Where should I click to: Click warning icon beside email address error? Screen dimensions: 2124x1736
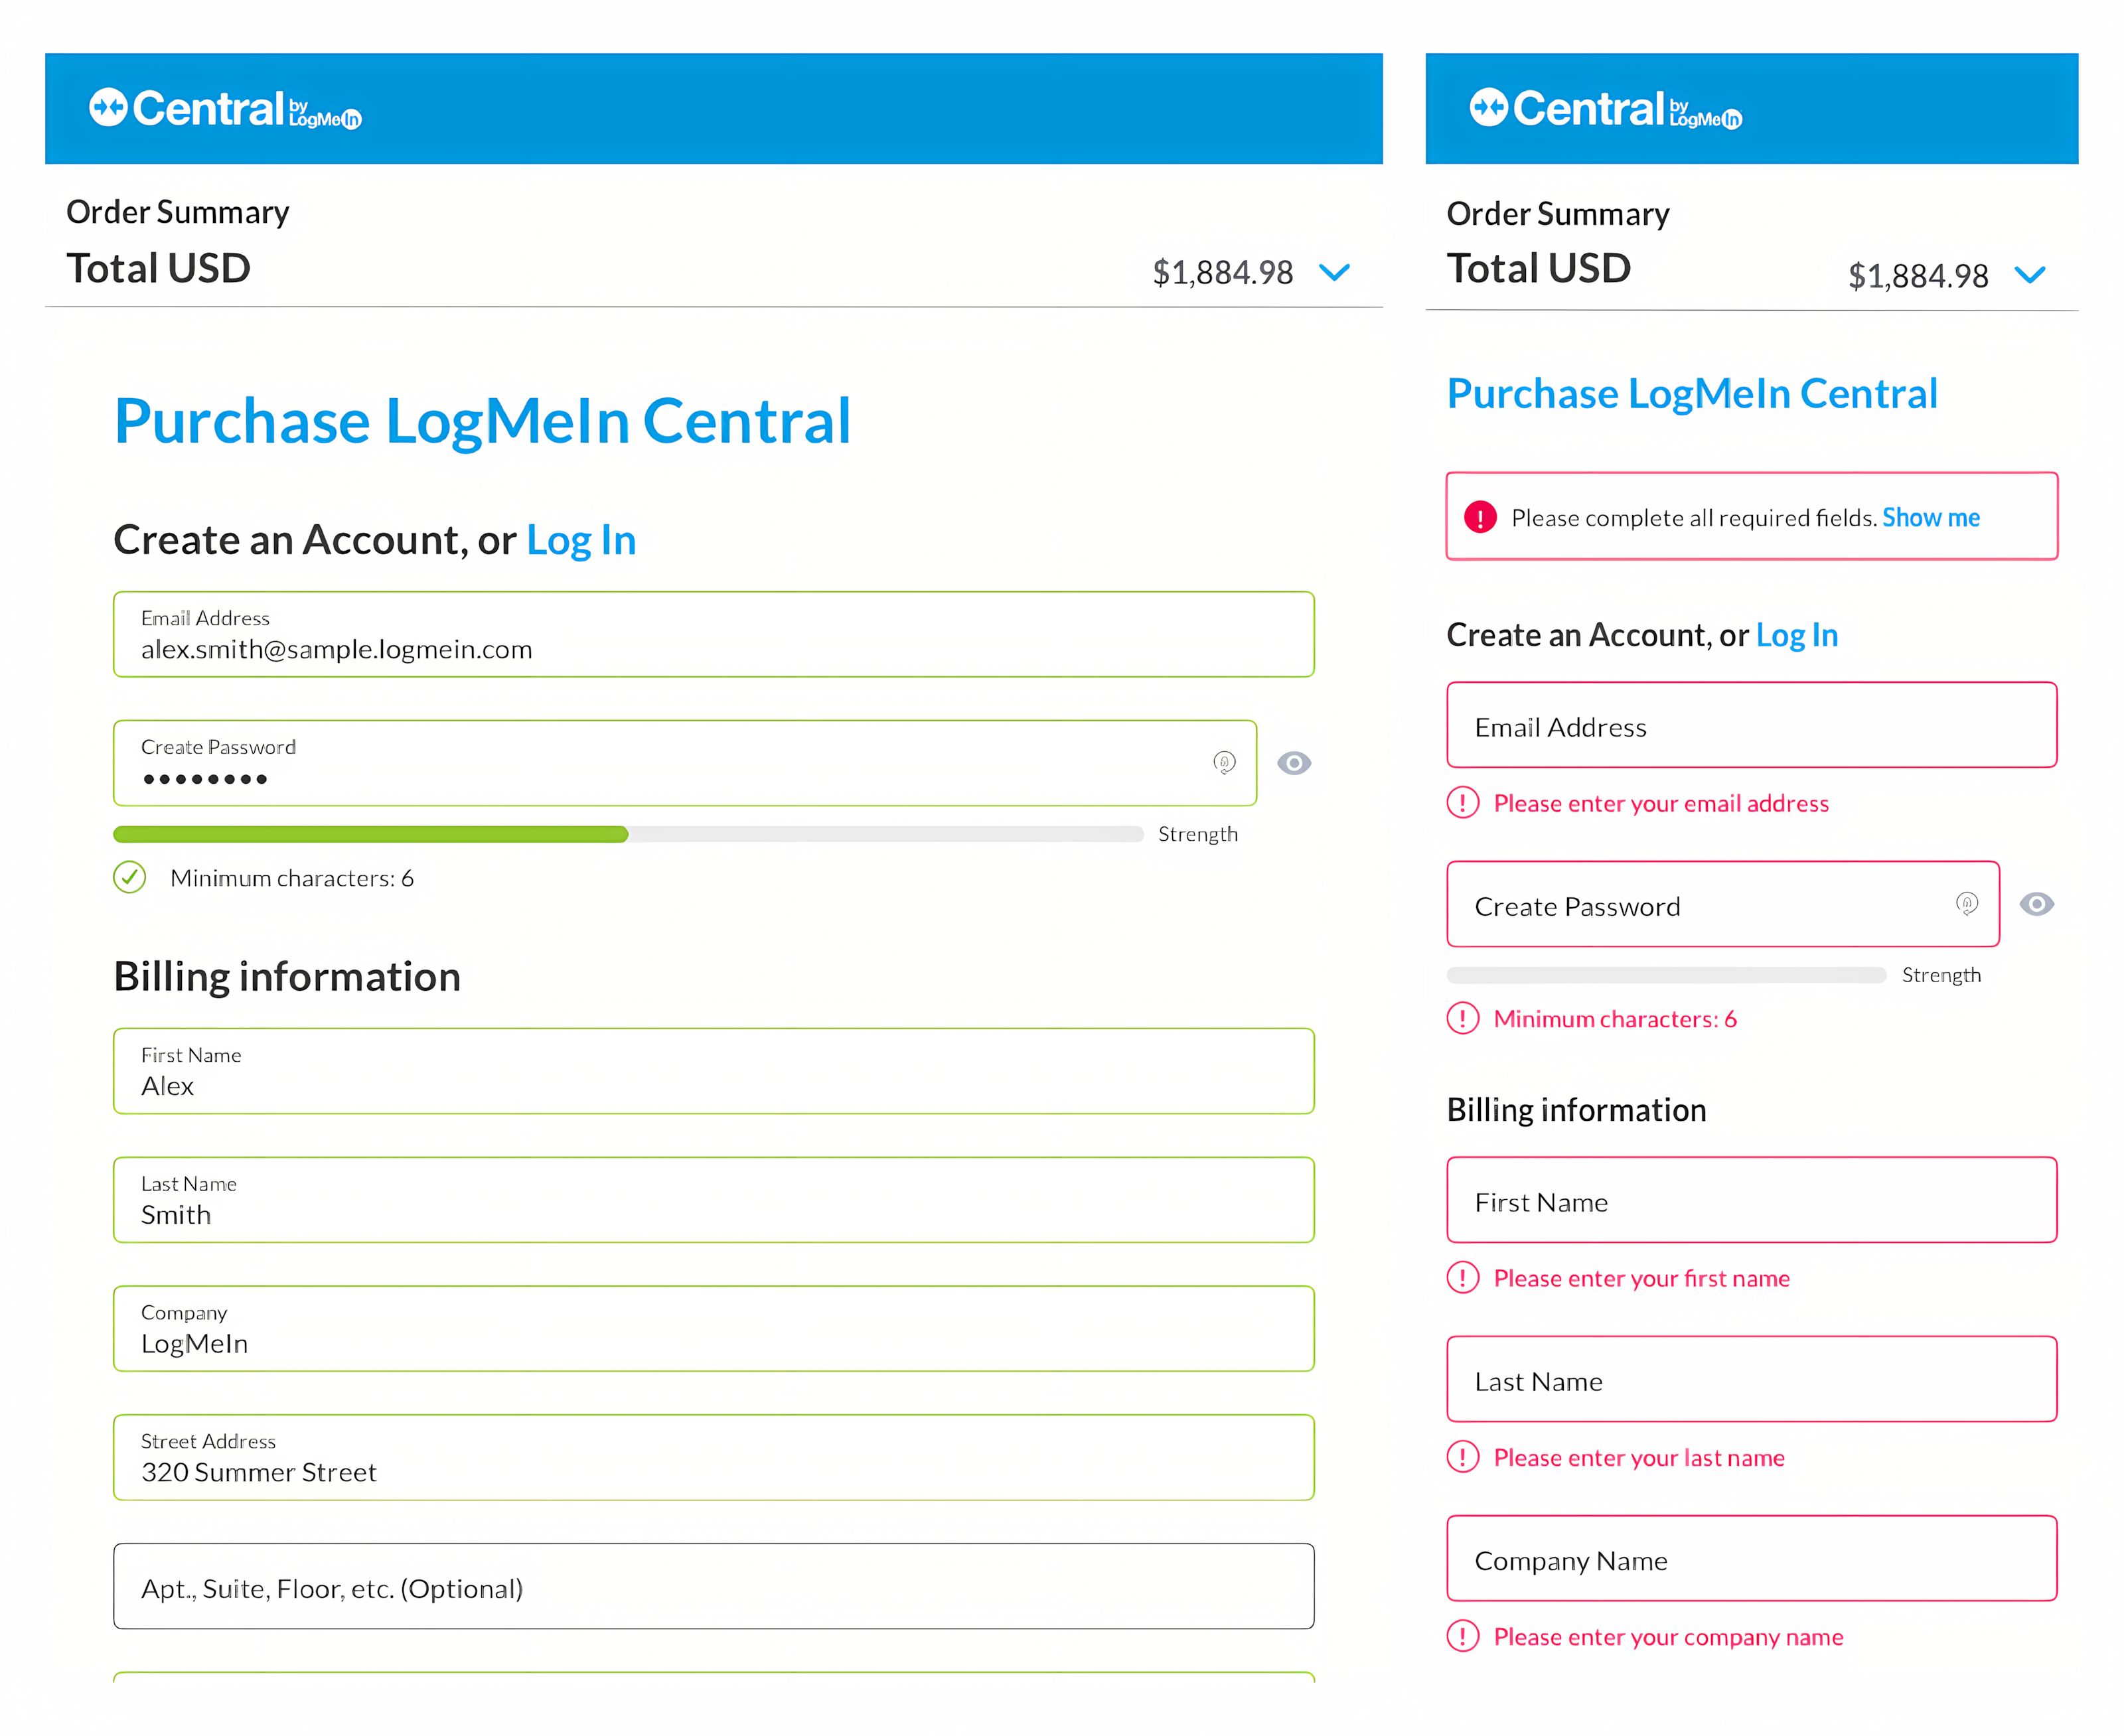pos(1462,803)
